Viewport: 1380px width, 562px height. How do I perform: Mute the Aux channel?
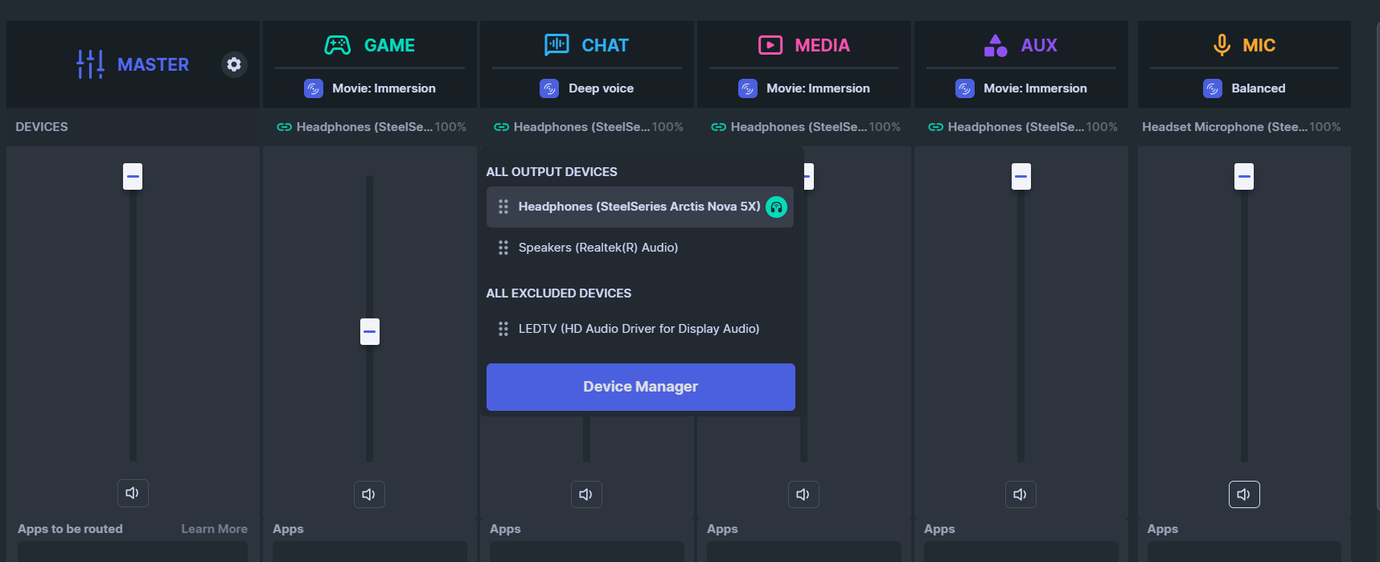pyautogui.click(x=1021, y=494)
